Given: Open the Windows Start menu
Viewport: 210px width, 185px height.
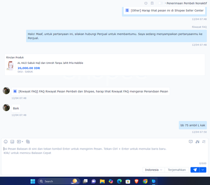Looking at the screenshot, I should click(x=33, y=181).
